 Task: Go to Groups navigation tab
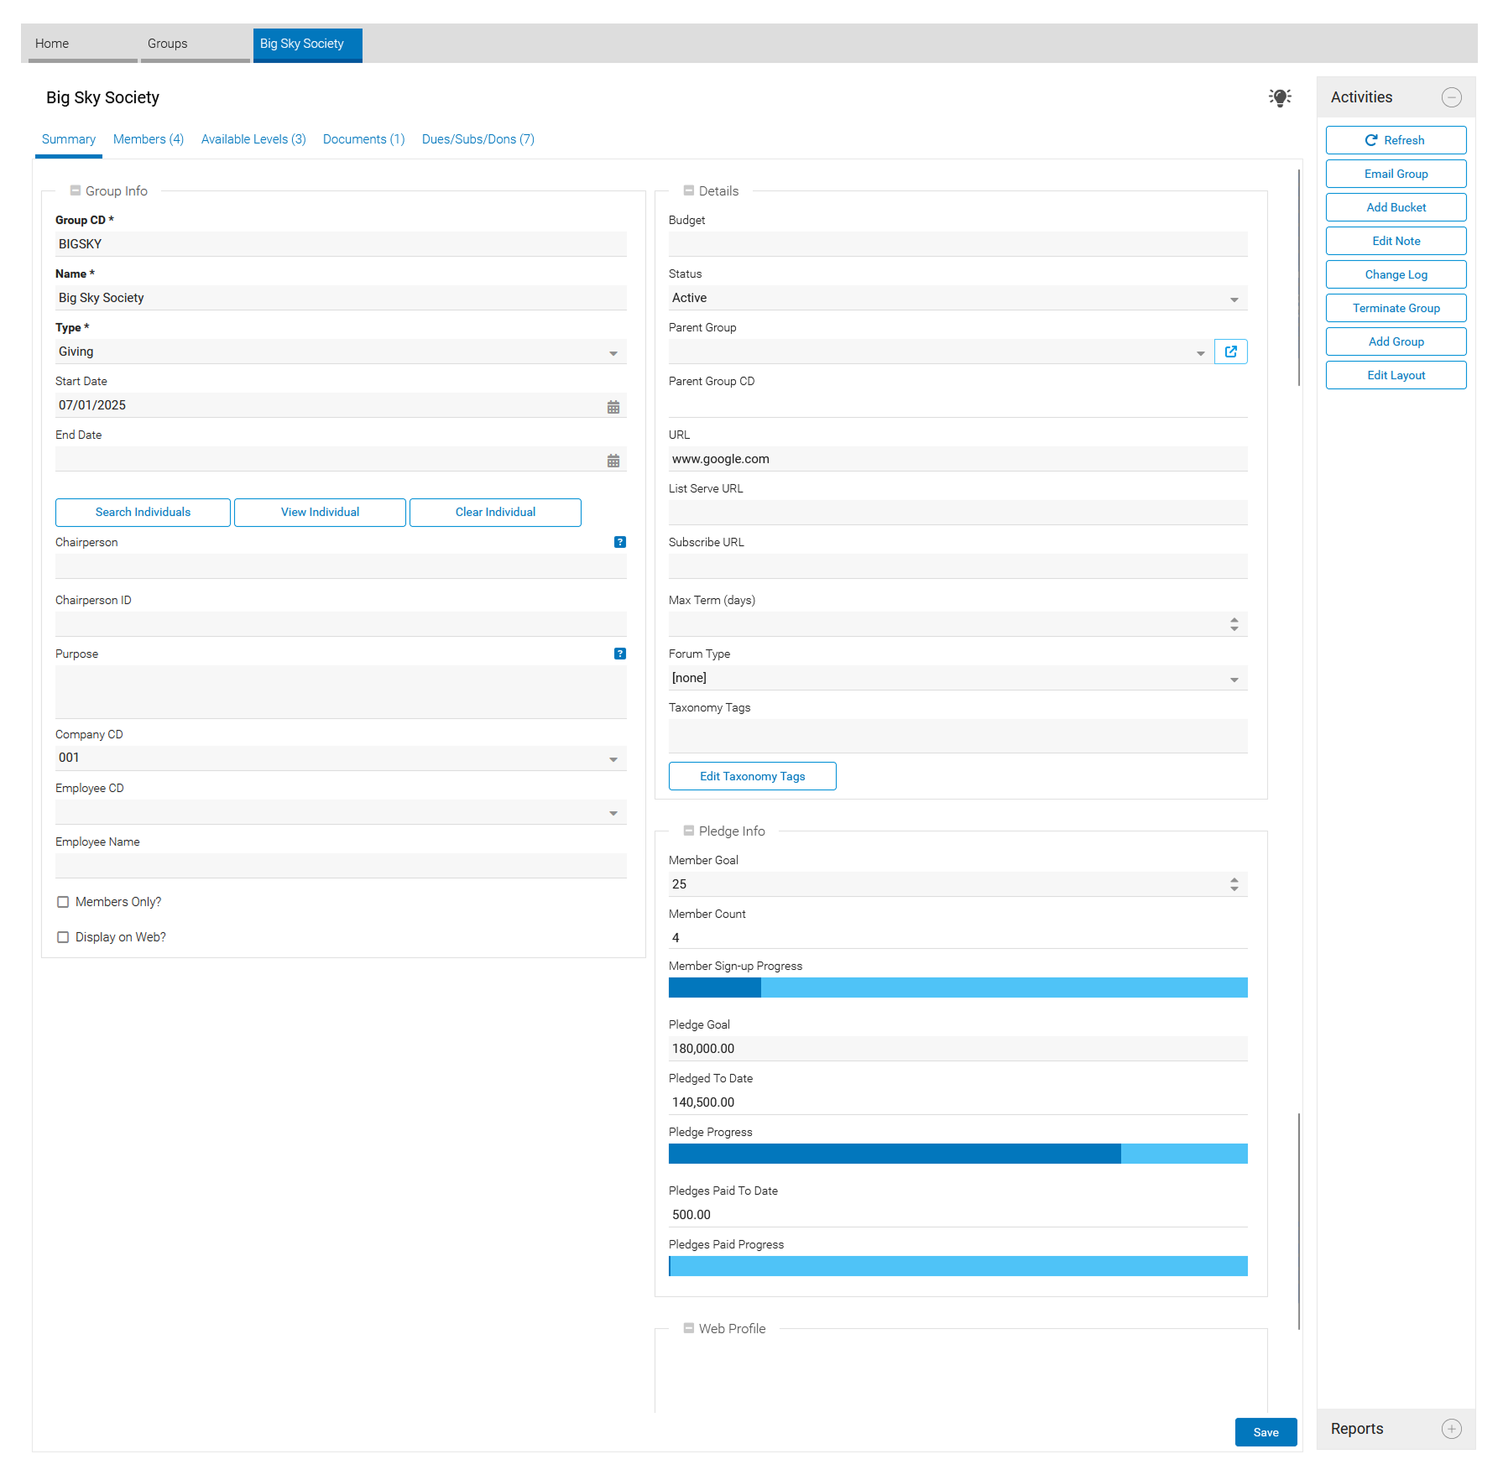coord(195,44)
